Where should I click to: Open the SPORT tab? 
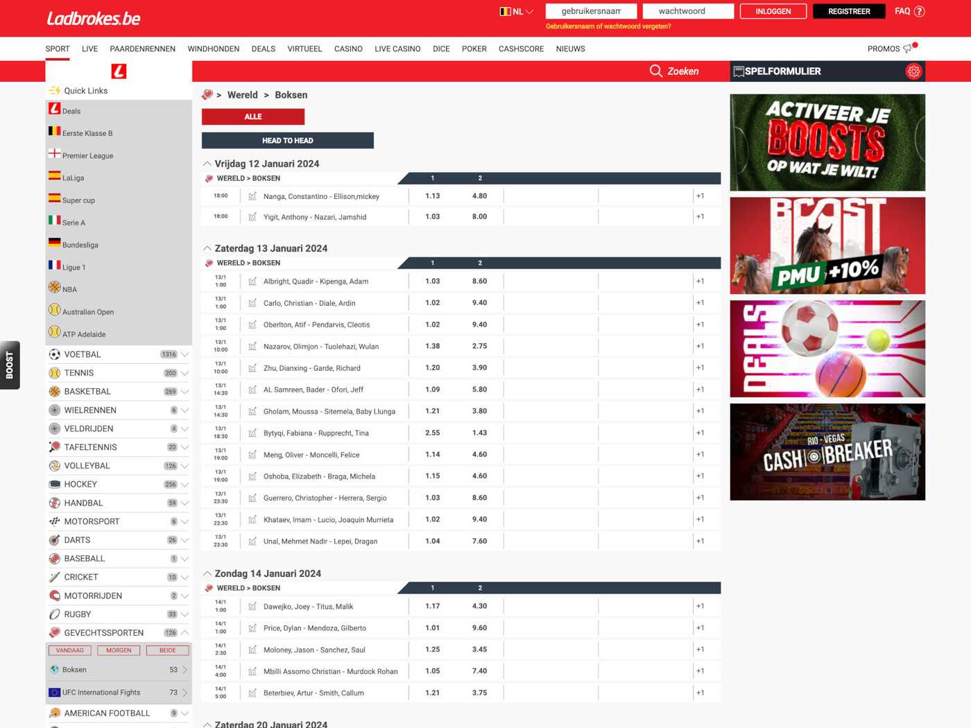[x=58, y=49]
